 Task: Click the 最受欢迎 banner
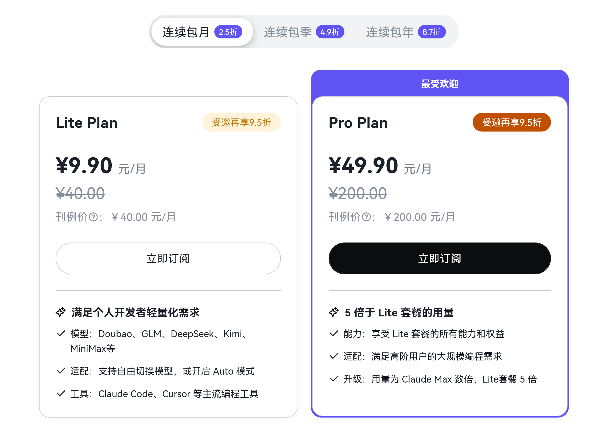(x=440, y=84)
